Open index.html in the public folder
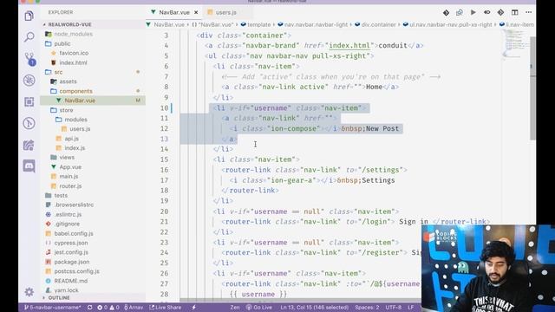555x312 pixels. (73, 62)
